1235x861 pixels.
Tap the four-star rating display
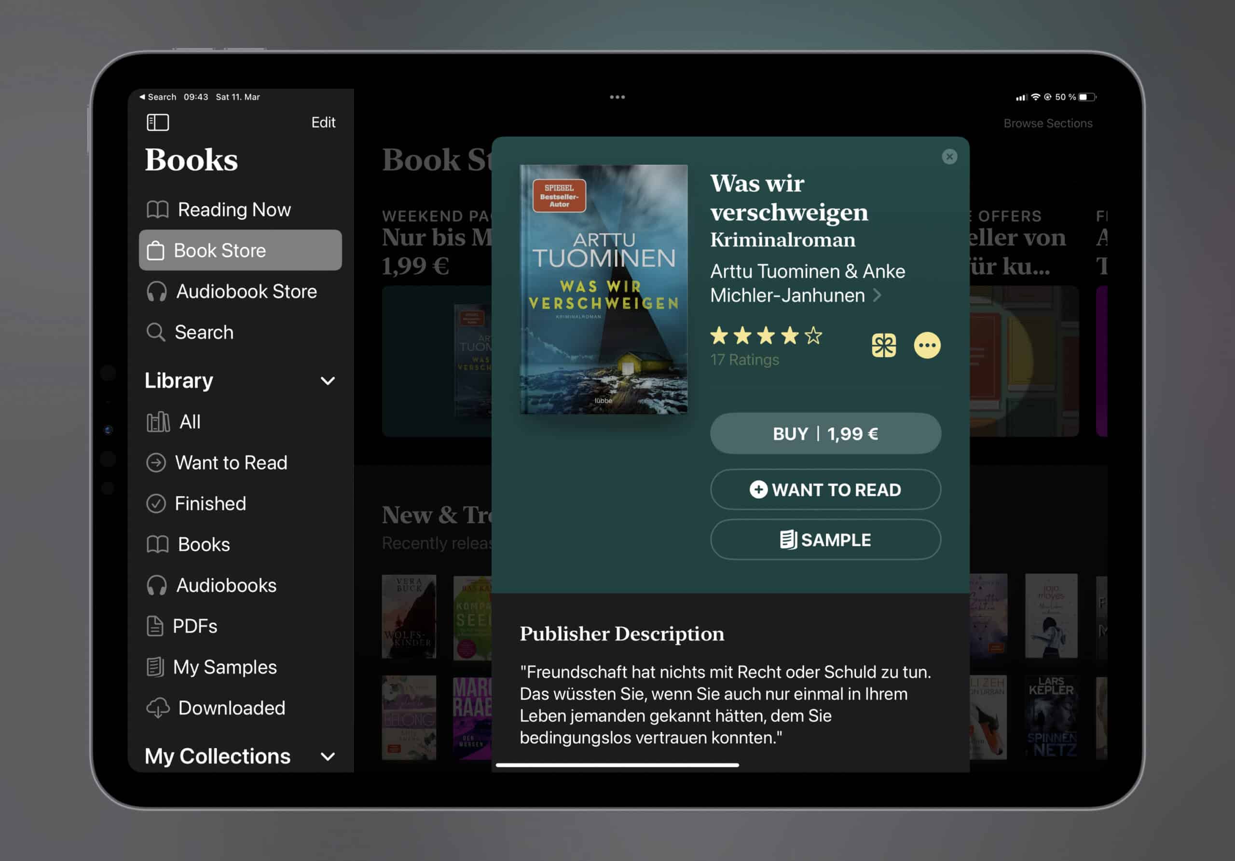(766, 336)
